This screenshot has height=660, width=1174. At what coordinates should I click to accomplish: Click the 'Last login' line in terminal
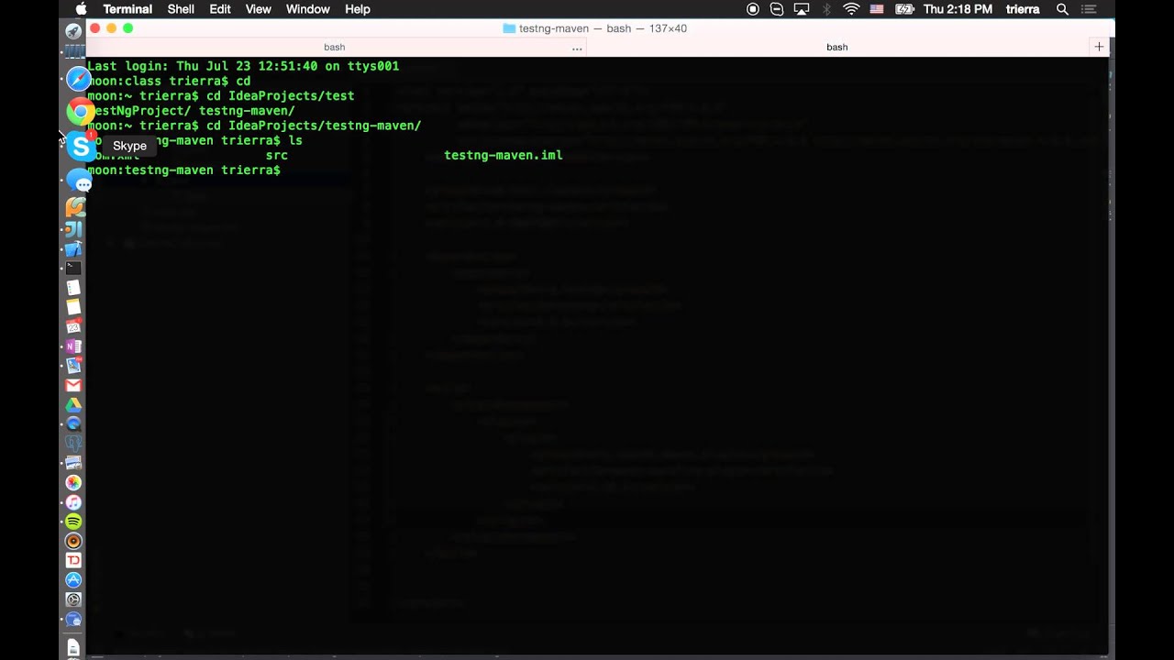(x=243, y=66)
